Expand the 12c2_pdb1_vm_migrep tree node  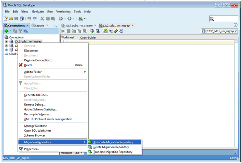pos(6,42)
